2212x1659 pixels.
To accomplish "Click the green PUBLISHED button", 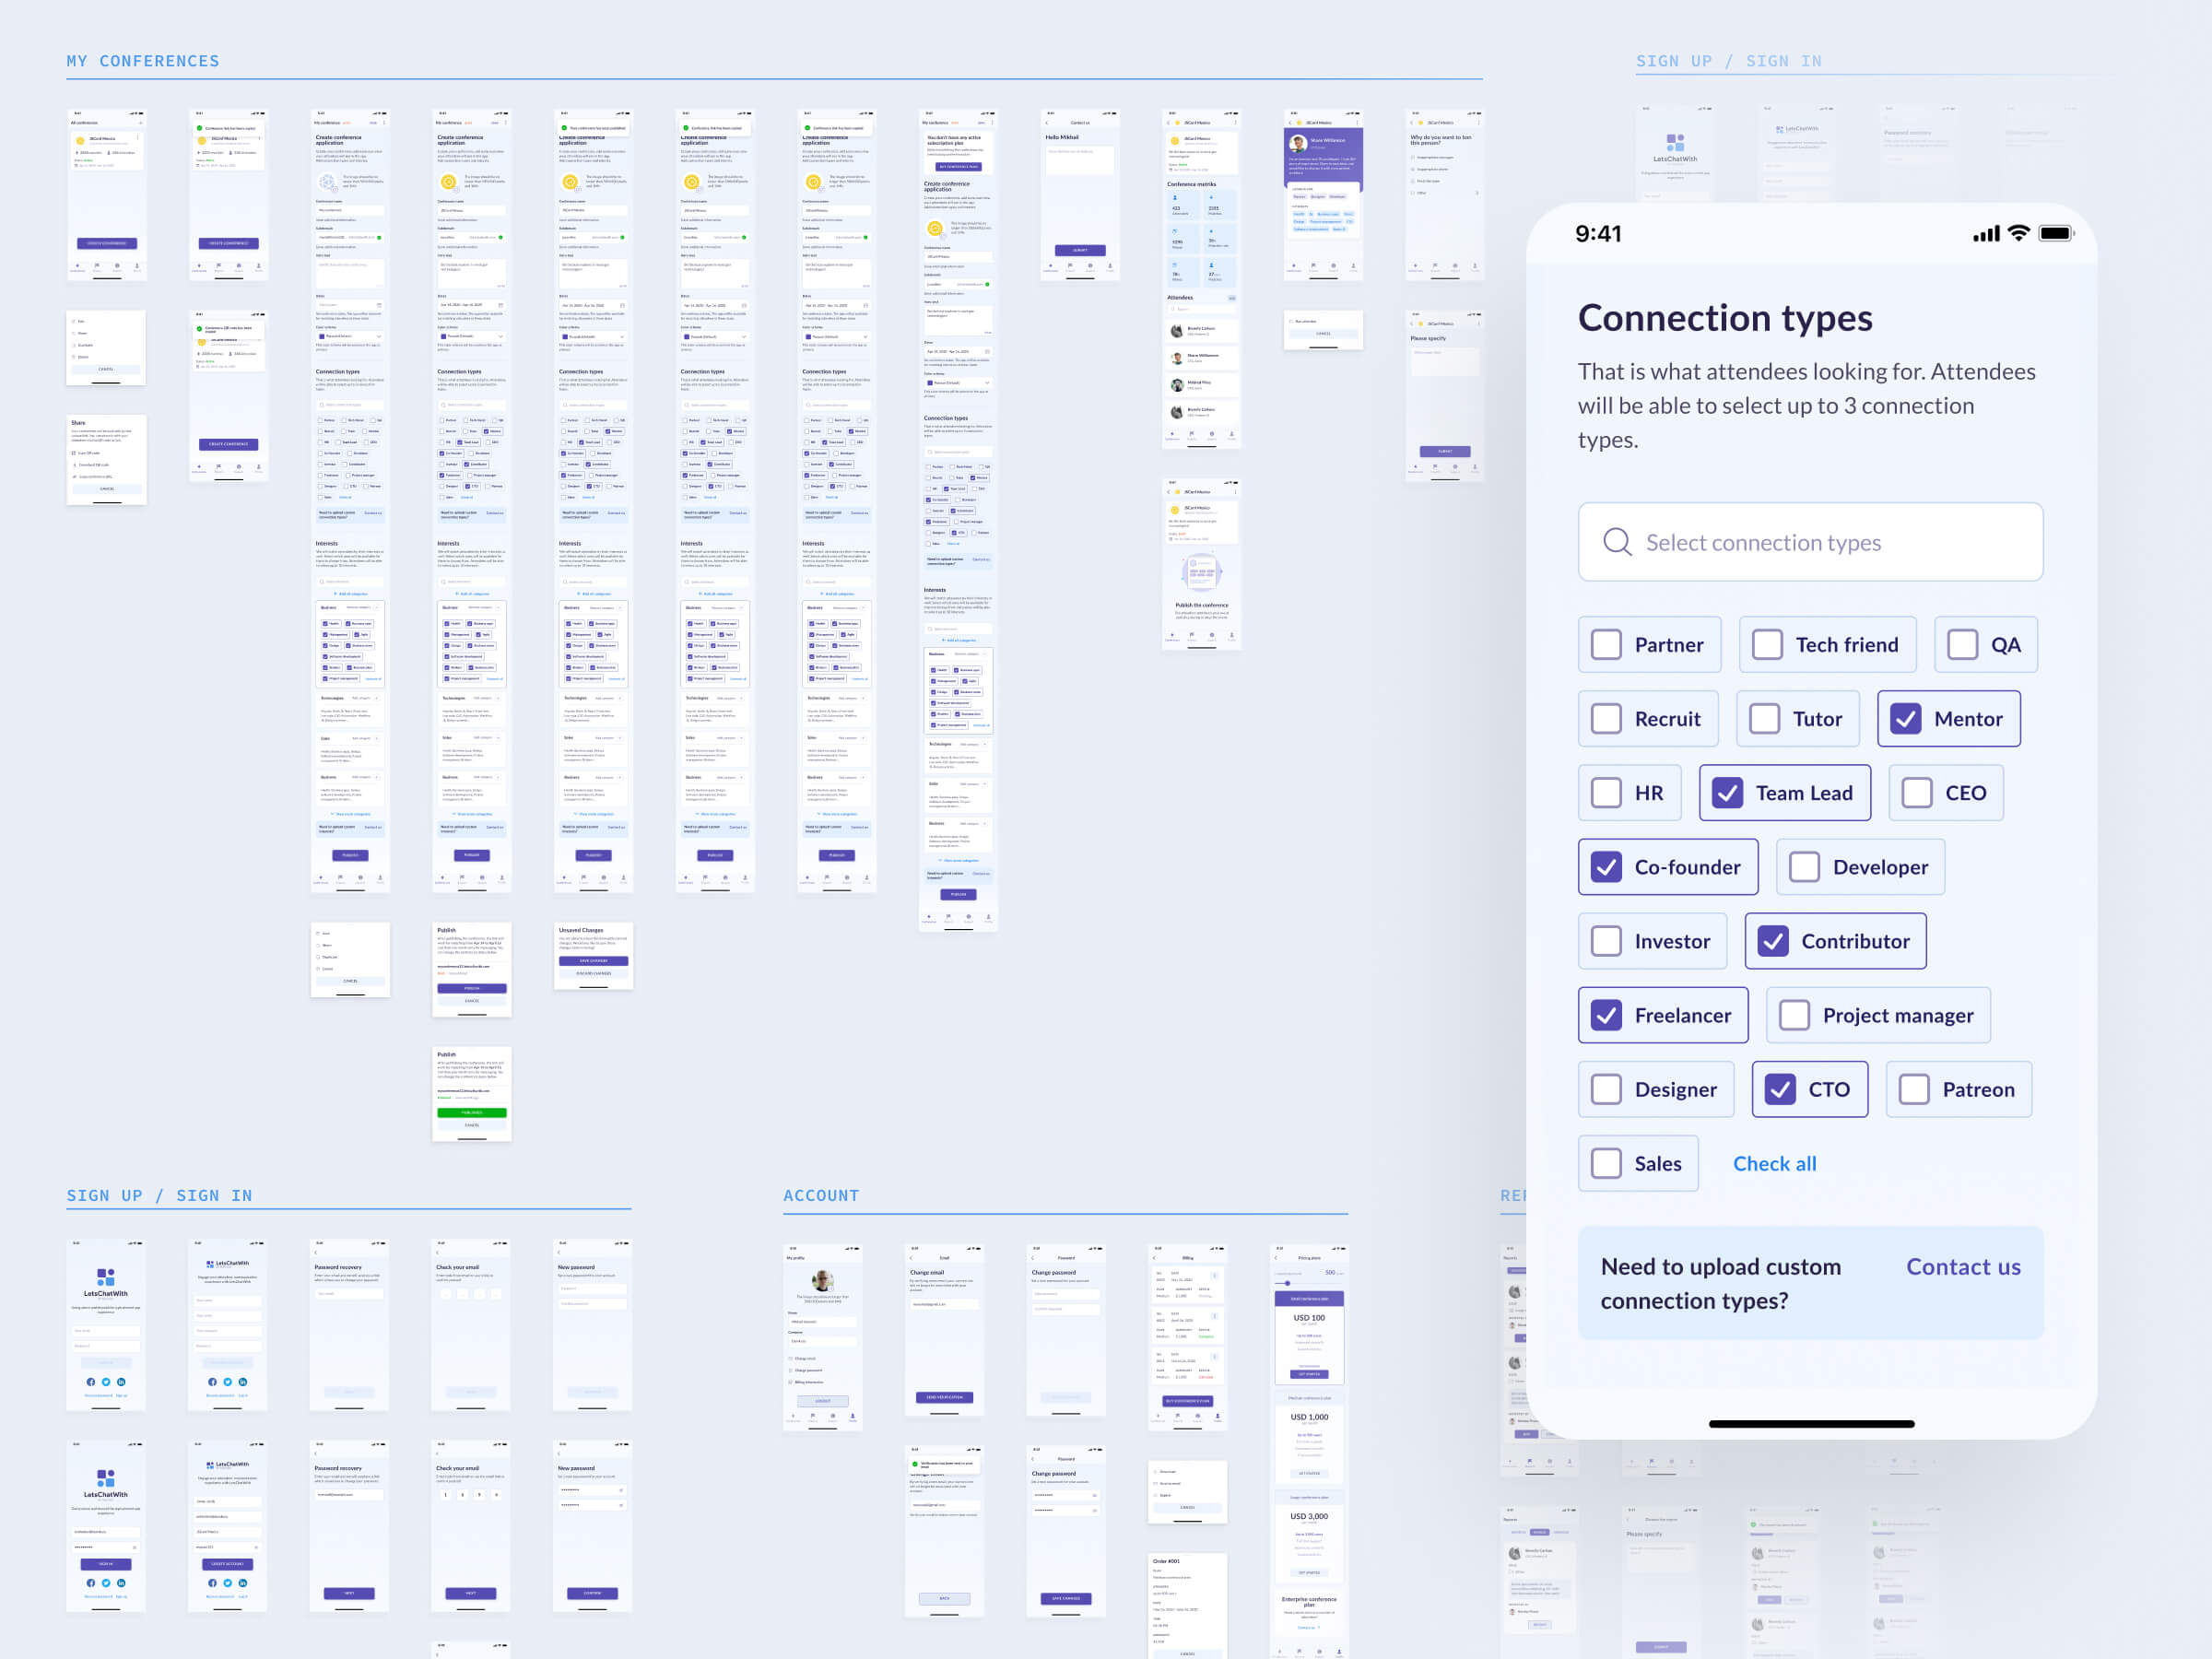I will [472, 1112].
